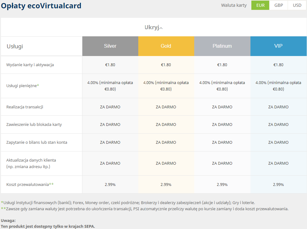307x229 pixels.
Task: Click Gold ZA DARMO for Zapytanie o bilans
Action: (x=166, y=143)
